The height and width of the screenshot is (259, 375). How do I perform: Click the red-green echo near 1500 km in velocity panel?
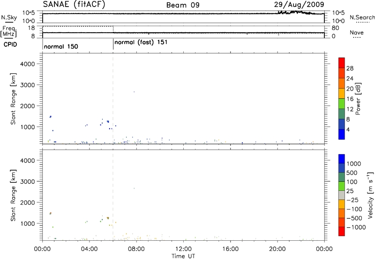pyautogui.click(x=50, y=213)
